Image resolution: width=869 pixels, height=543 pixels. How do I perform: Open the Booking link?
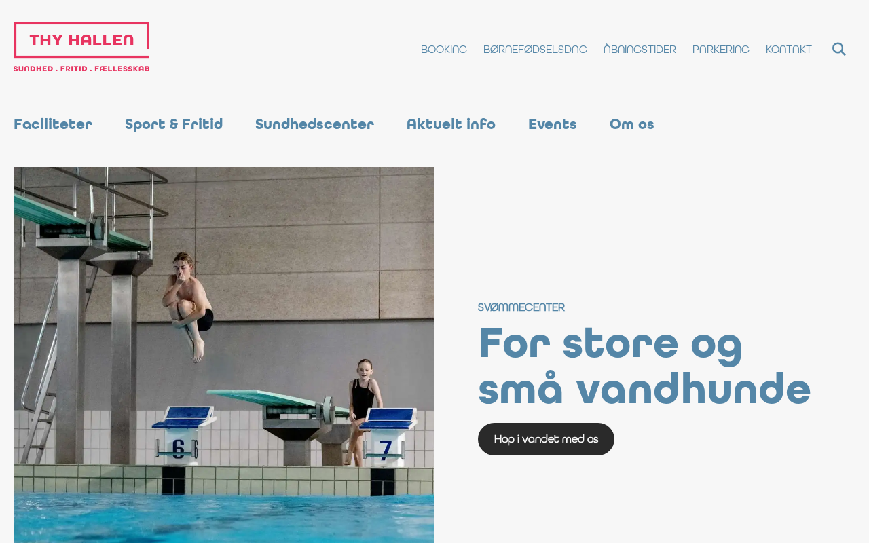point(444,50)
